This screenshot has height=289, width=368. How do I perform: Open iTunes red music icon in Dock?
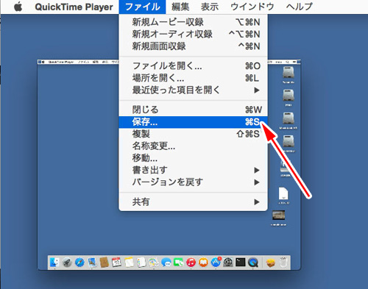click(x=191, y=263)
